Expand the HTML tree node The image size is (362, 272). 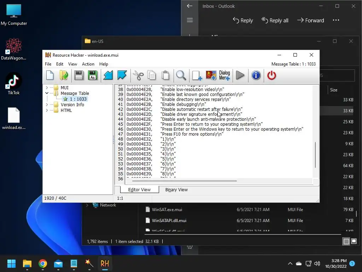(47, 110)
